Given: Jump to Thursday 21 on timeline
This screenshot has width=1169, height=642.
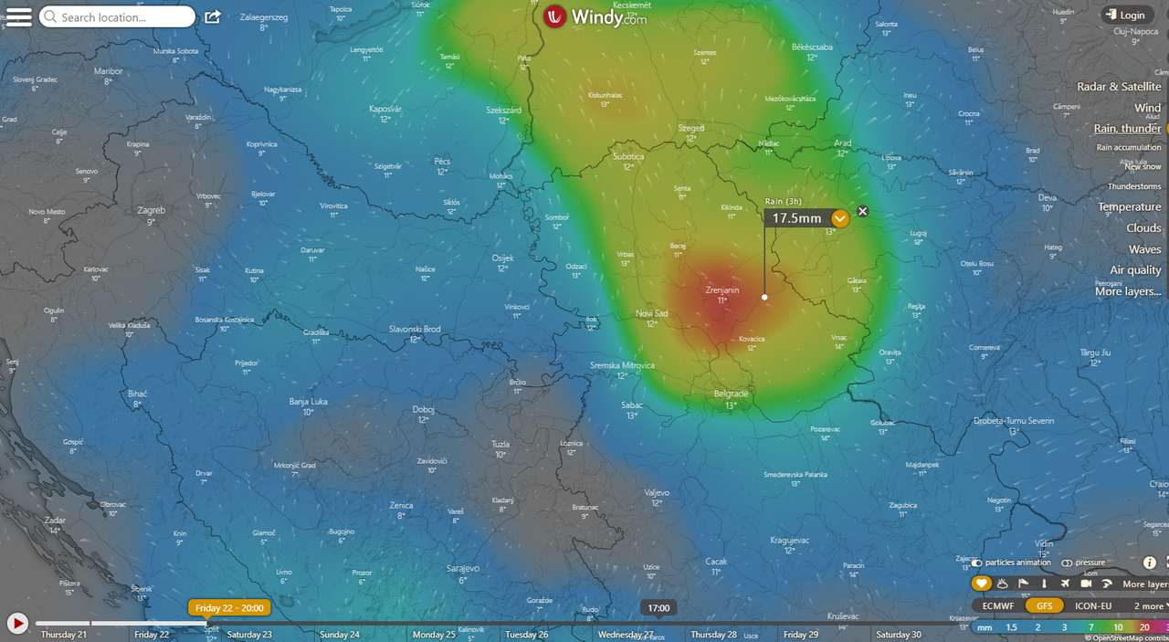Looking at the screenshot, I should coord(63,635).
